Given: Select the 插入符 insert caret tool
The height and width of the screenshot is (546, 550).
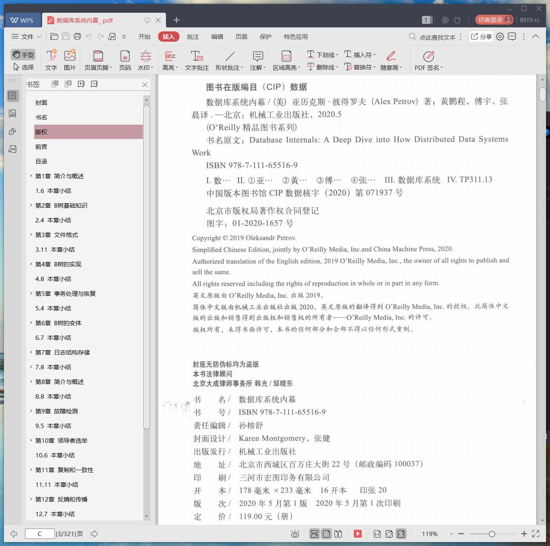Looking at the screenshot, I should click(360, 54).
